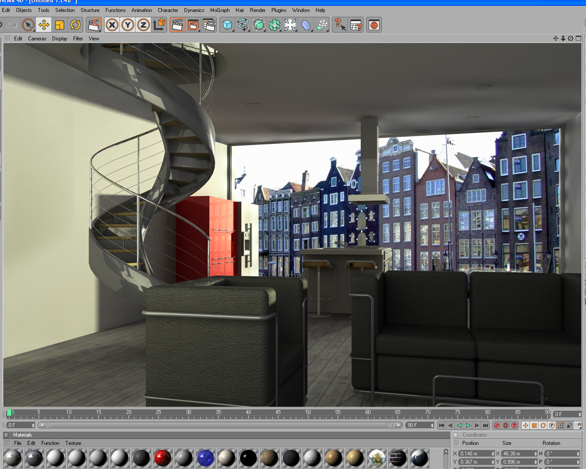Toggle automatic keyframing

click(505, 425)
